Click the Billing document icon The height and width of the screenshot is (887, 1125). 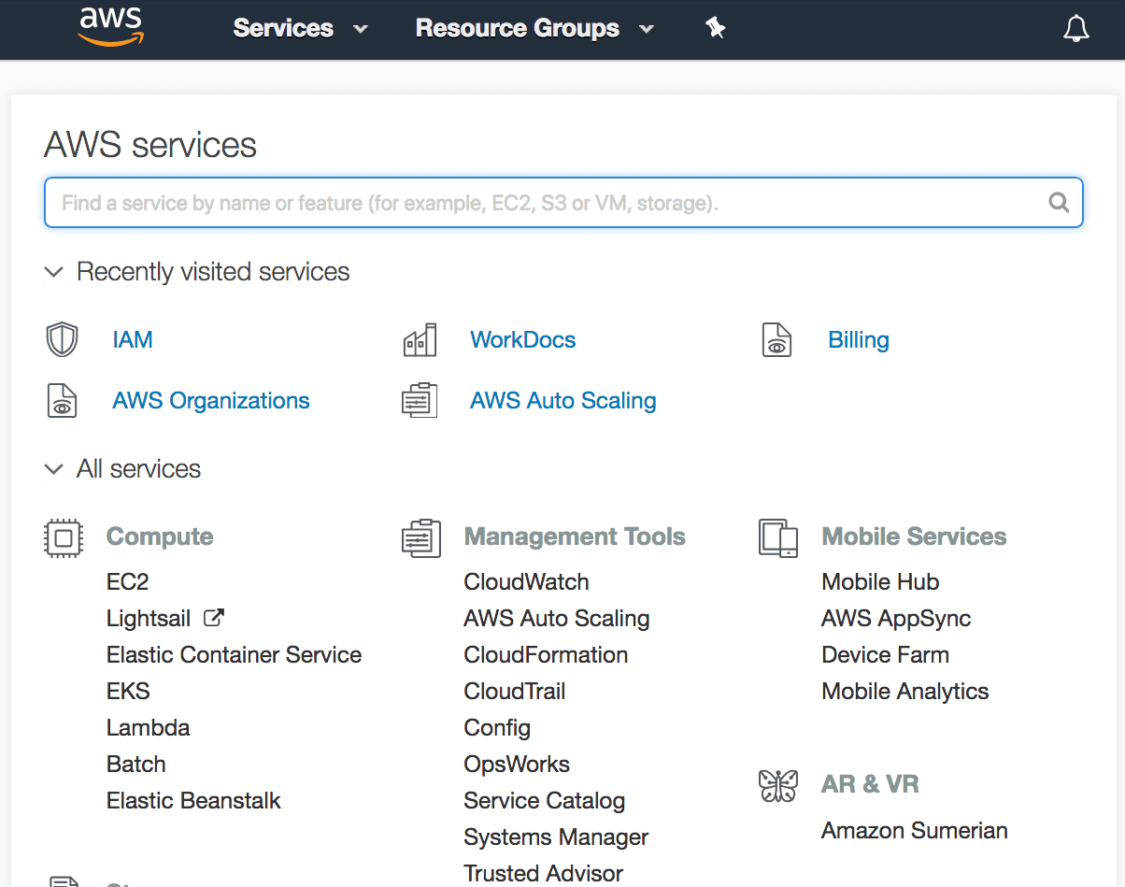(777, 340)
